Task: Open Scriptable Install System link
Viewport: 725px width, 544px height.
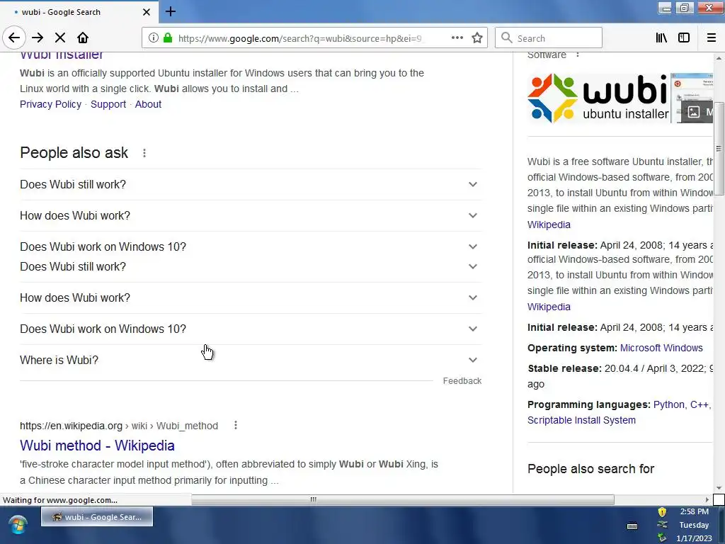Action: point(582,421)
